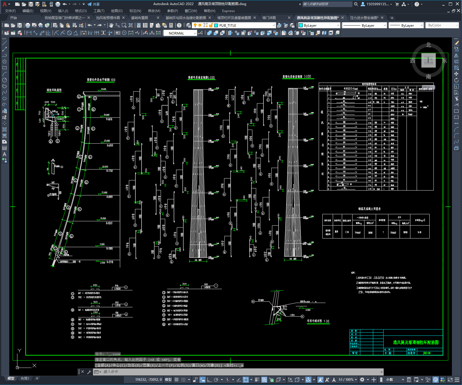Image resolution: width=462 pixels, height=385 pixels.
Task: Open the 1:1 / 100% annotation scale dropdown
Action: pos(348,380)
